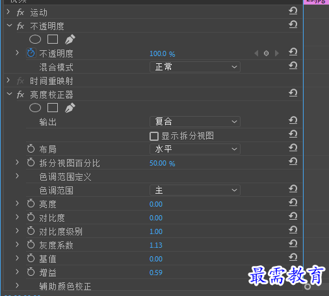Screen dimensions: 329x296
Task: Toggle fx switch for 不透明度 effect
Action: click(20, 26)
